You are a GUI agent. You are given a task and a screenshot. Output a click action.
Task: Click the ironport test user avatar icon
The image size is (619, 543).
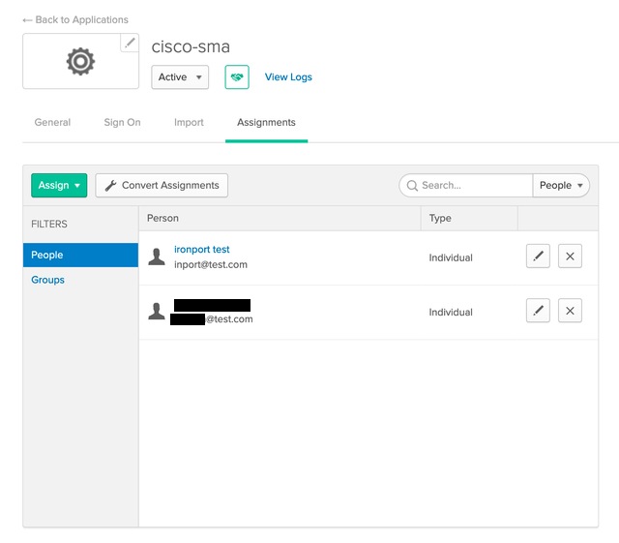tap(157, 256)
